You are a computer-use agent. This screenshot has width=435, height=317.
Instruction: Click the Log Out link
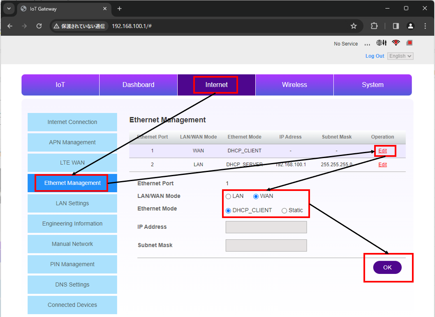375,56
